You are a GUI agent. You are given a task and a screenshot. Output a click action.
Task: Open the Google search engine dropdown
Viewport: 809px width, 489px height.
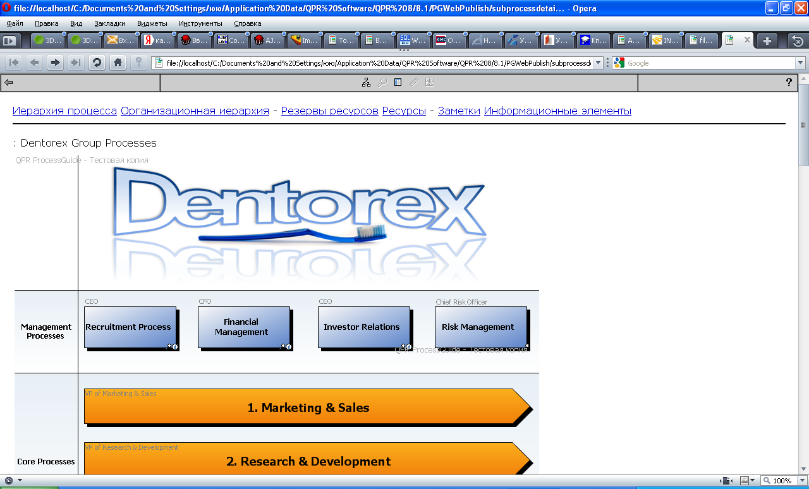(x=619, y=63)
